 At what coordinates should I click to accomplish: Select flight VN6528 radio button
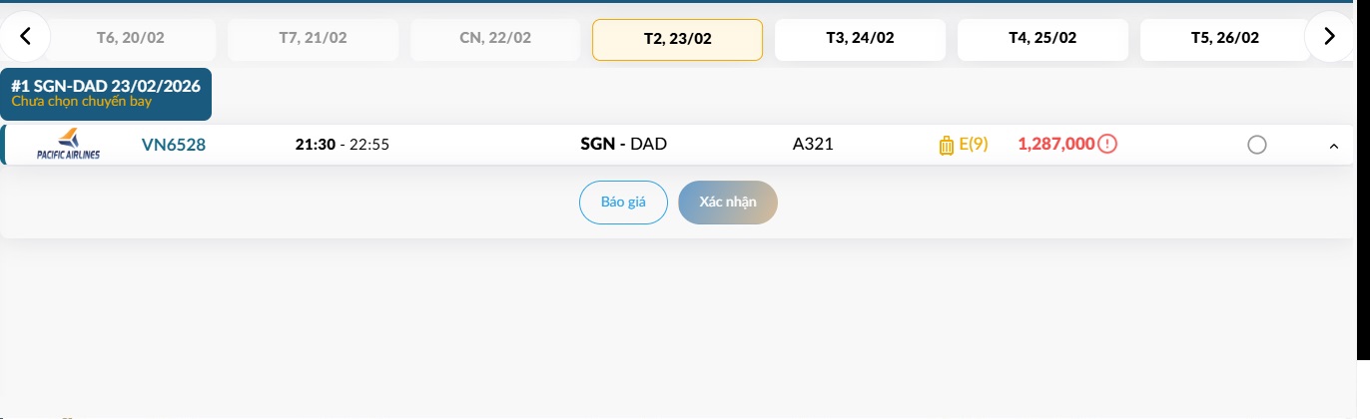pyautogui.click(x=1257, y=146)
